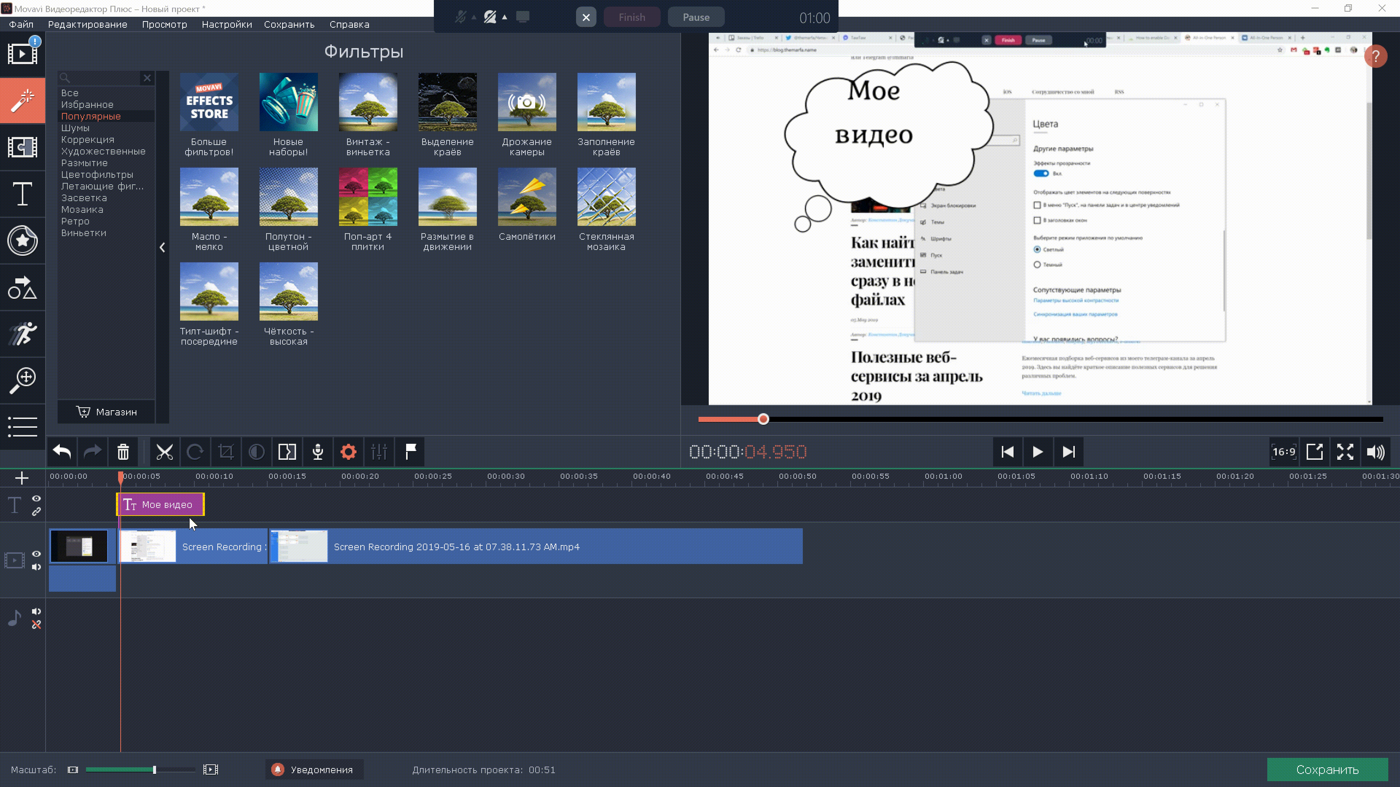Click the Split scissors tool
This screenshot has height=787, width=1400.
tap(164, 452)
